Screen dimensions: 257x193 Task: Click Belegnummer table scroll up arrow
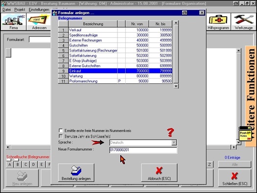pyautogui.click(x=176, y=23)
